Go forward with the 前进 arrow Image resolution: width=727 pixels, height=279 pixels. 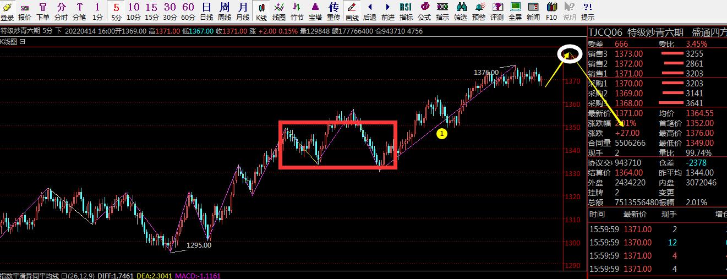tap(388, 11)
